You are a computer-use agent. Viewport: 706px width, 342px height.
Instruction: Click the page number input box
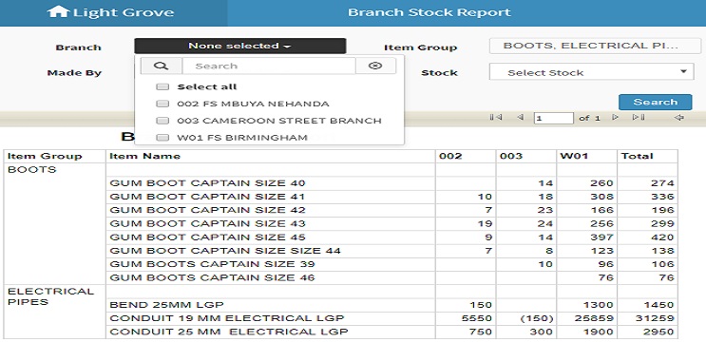[x=553, y=118]
